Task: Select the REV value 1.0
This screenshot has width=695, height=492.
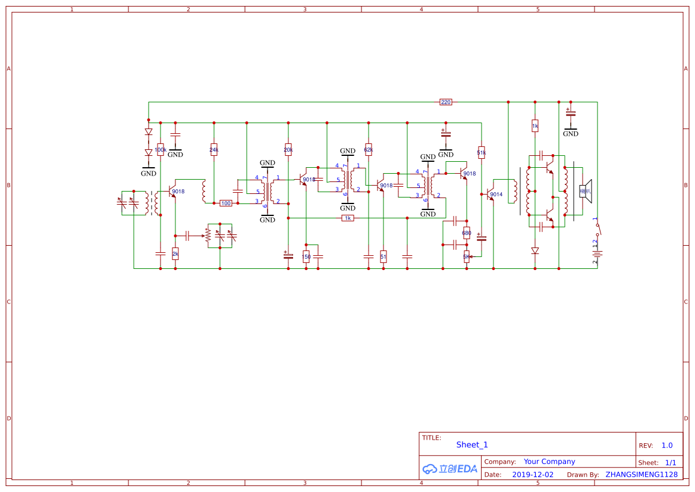Action: 667,446
